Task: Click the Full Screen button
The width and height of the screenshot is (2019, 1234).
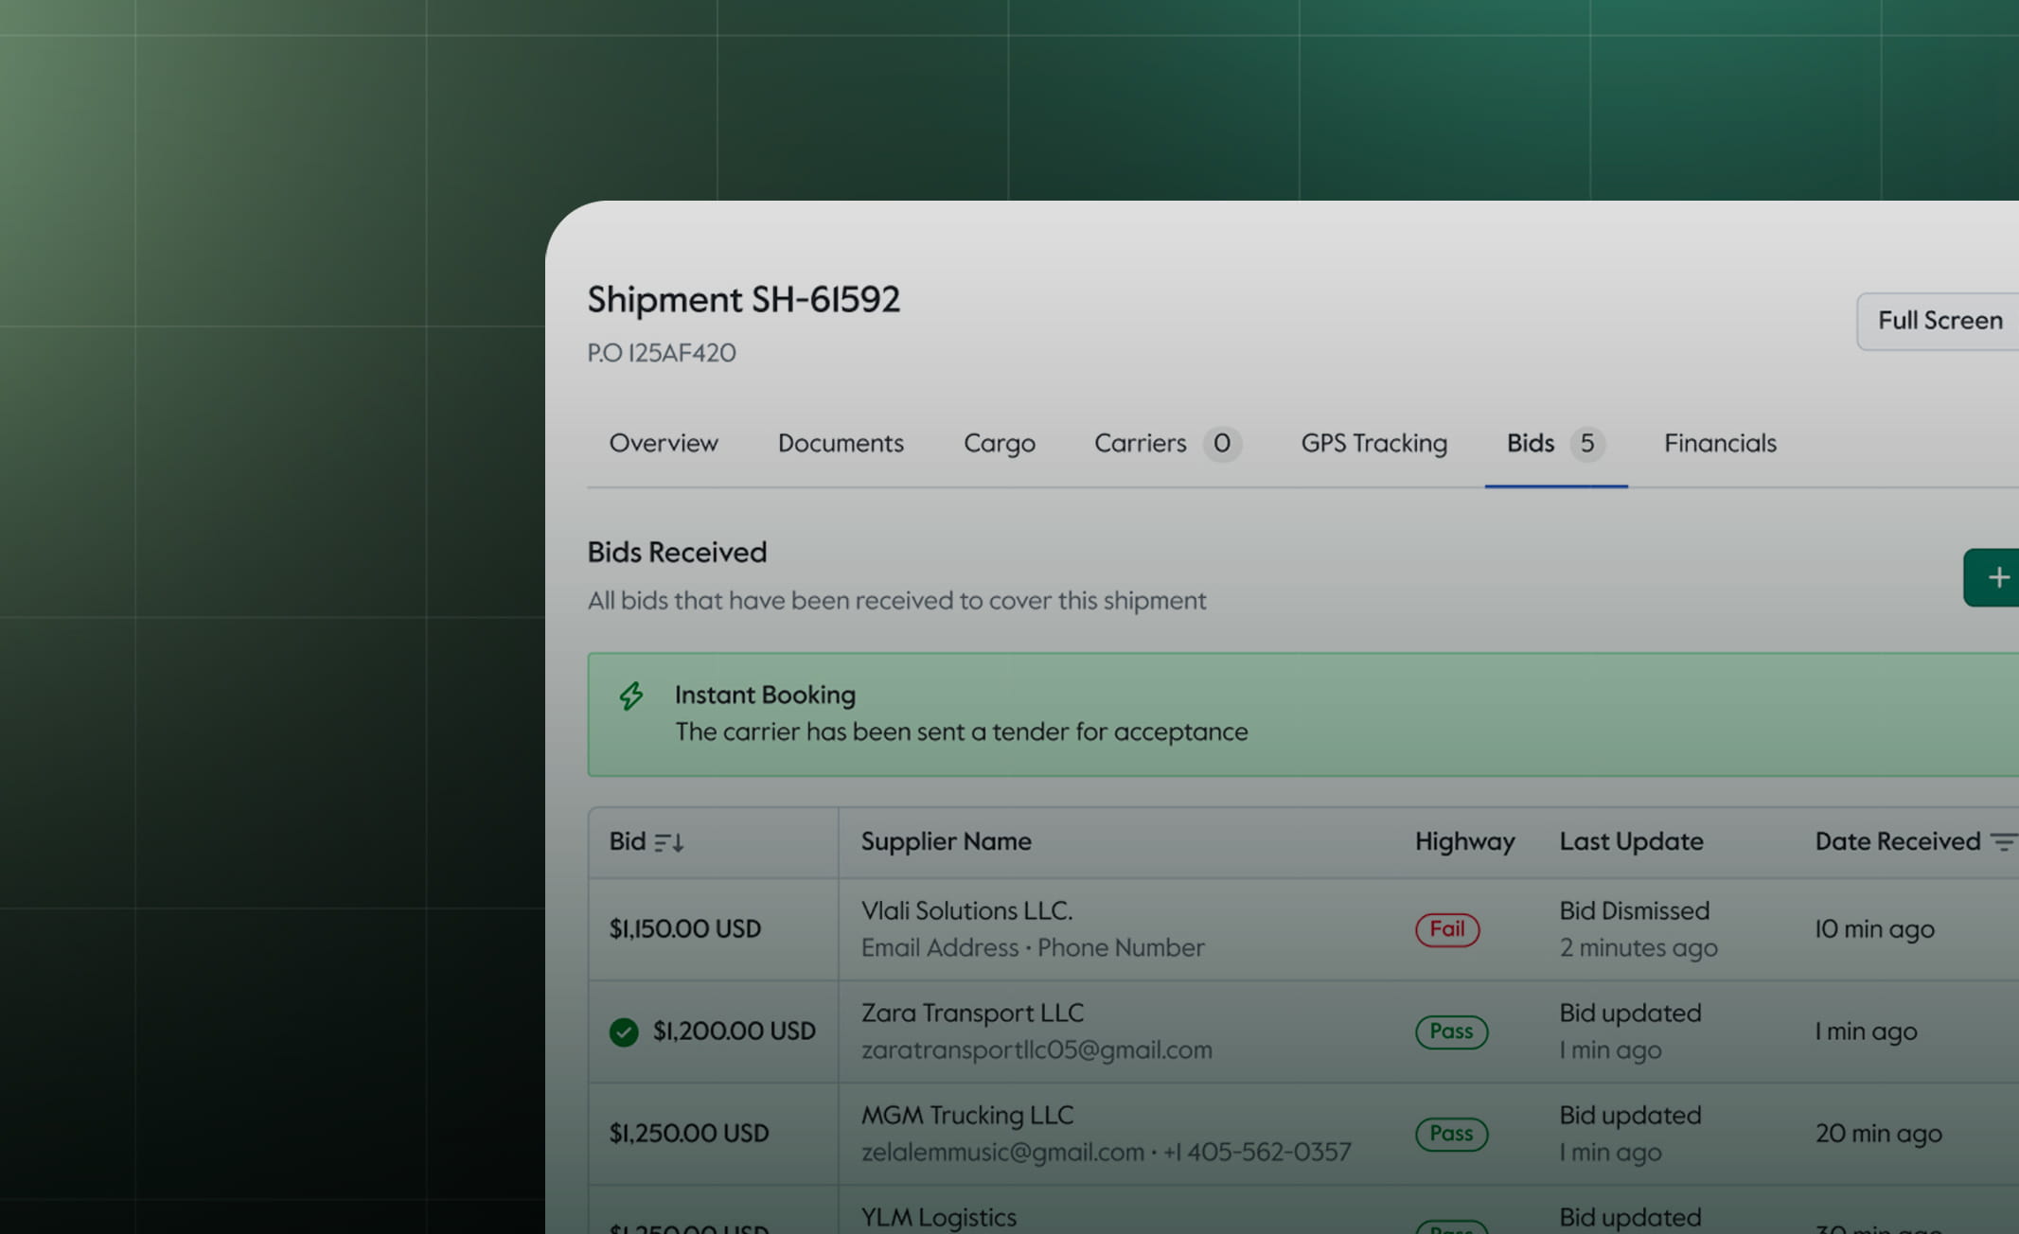Action: (1939, 321)
